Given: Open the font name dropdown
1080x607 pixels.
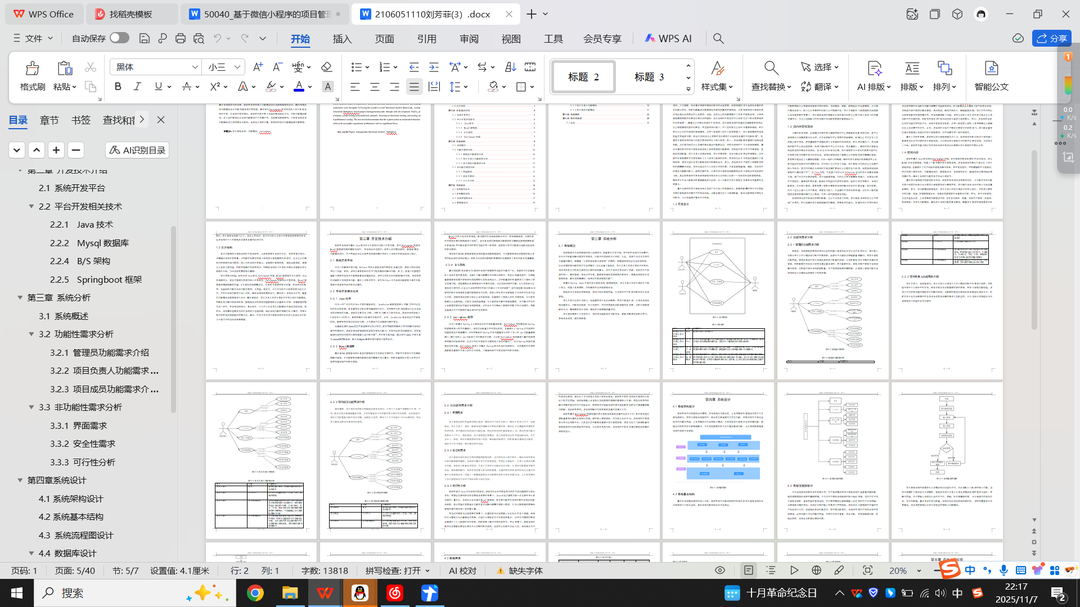Looking at the screenshot, I should coord(195,67).
